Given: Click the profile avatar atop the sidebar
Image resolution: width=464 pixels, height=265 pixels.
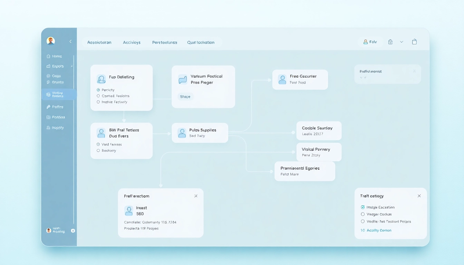Looking at the screenshot, I should point(51,41).
